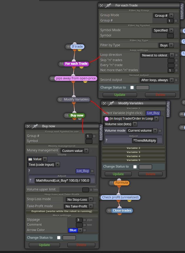Screen dimensions: 185x253
Task: Toggle the Slippage pips checkbox
Action: pyautogui.click(x=84, y=220)
